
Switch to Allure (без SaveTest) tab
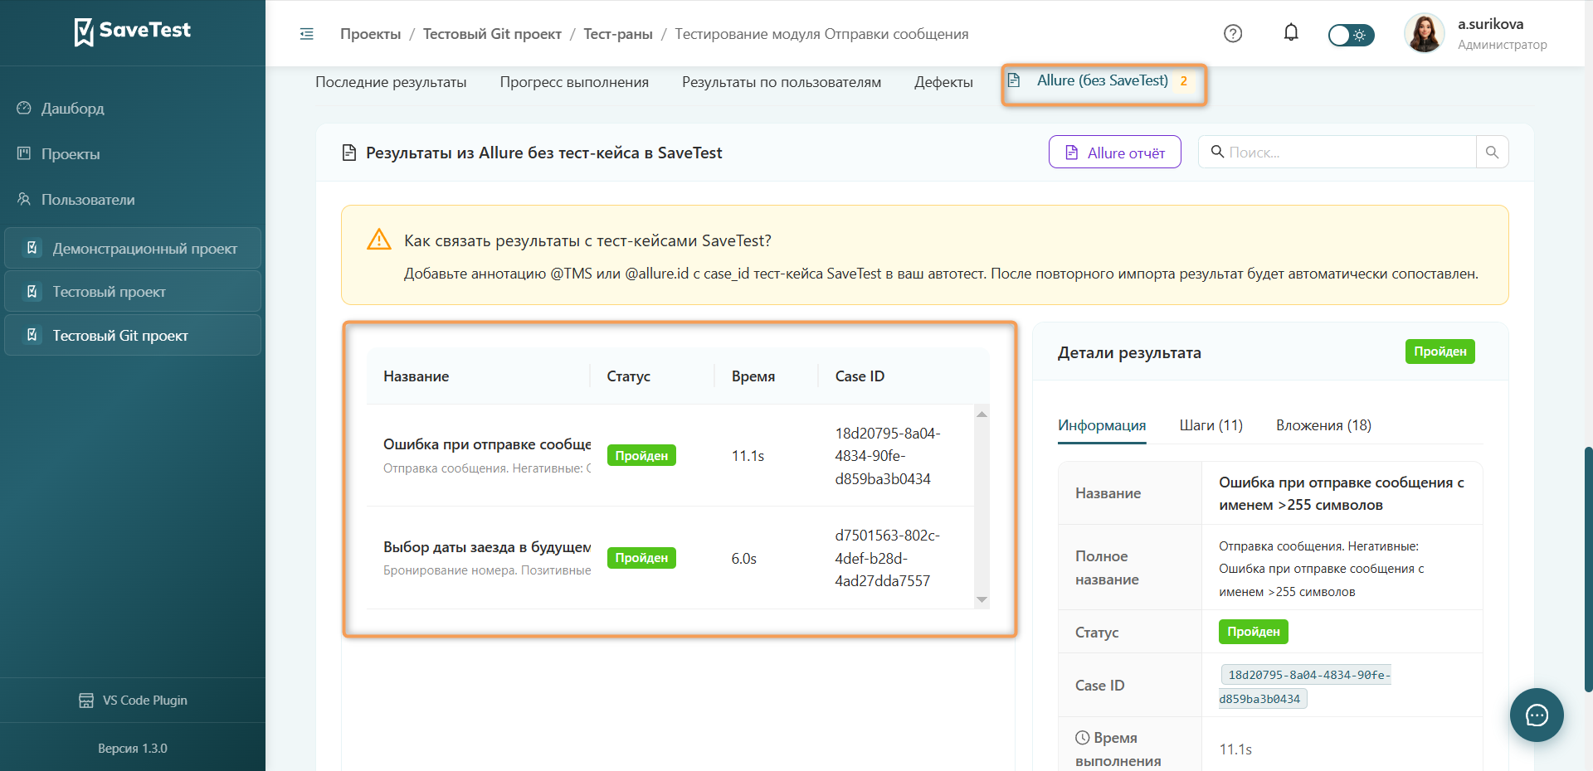(1102, 81)
